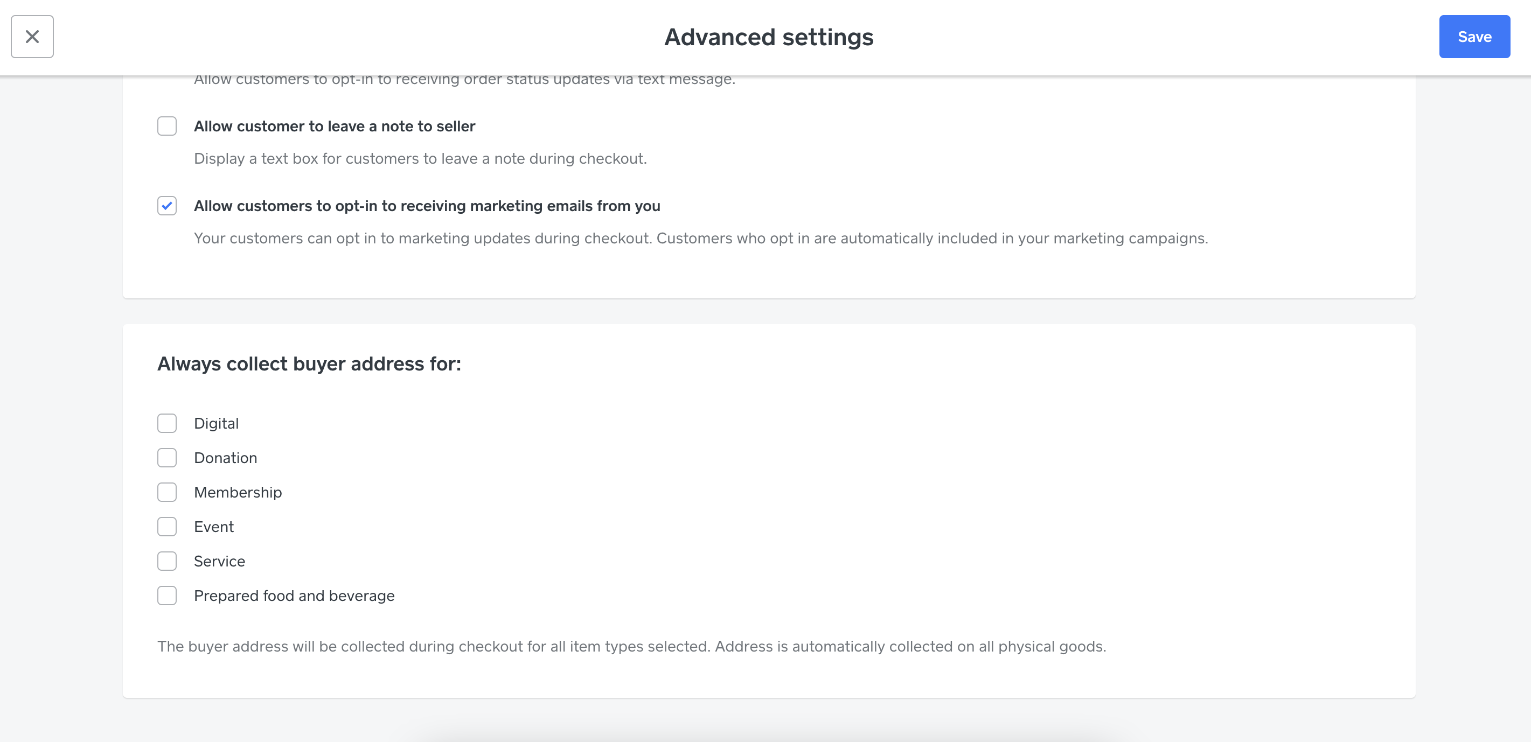Uncheck the marketing emails opt-in checkbox
Screen dimensions: 1531x742
167,206
